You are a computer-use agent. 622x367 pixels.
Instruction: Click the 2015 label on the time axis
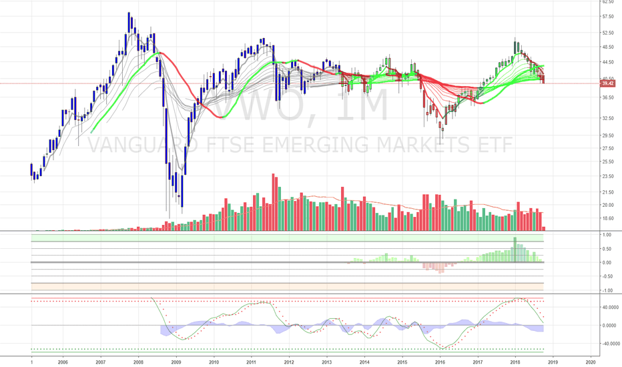[x=402, y=362]
